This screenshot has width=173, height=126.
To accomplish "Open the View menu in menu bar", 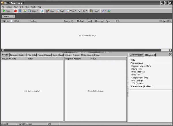I will (16, 7).
